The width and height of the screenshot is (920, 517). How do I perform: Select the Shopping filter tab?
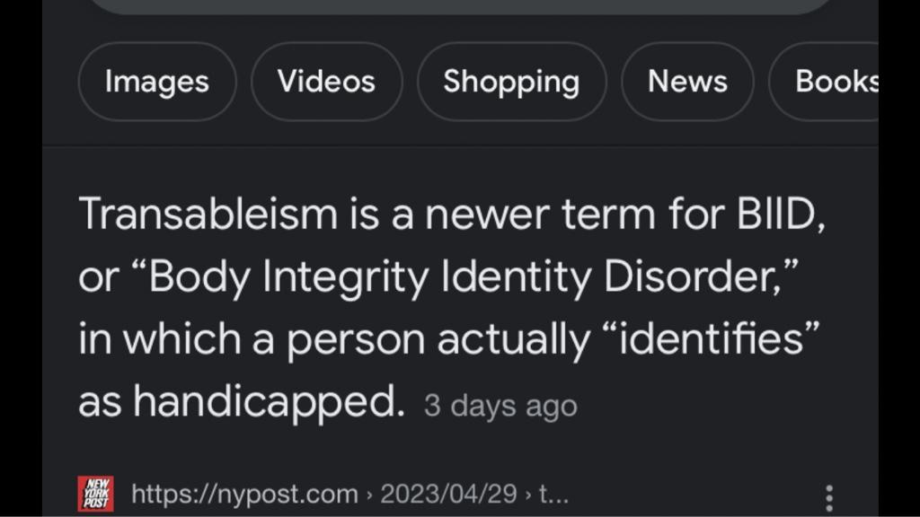pyautogui.click(x=511, y=82)
